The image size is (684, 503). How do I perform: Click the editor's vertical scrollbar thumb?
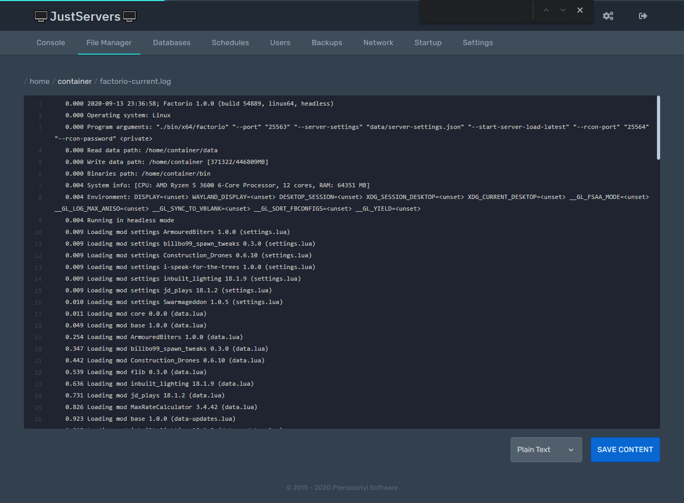click(659, 127)
